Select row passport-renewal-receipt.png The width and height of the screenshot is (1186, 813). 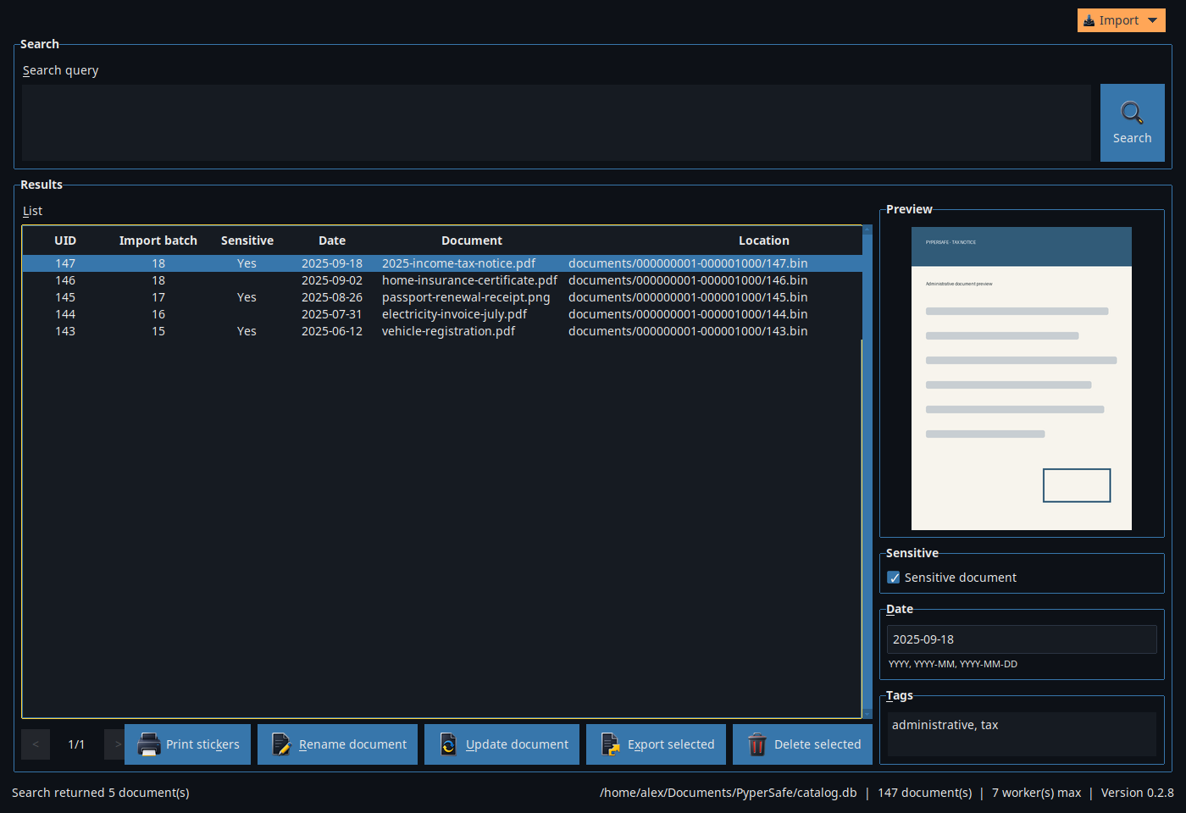pos(442,297)
